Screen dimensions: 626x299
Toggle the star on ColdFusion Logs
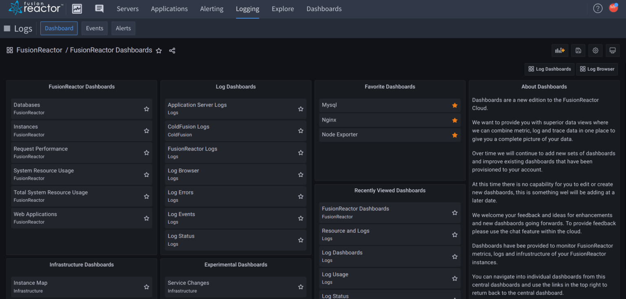coord(300,131)
